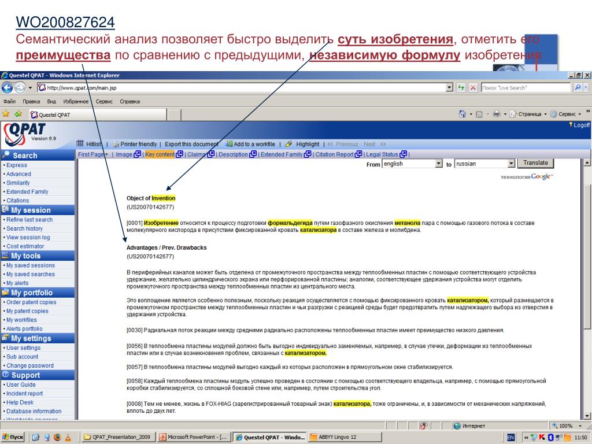This screenshot has height=444, width=592.
Task: Open Favorites Center star icon
Action: tap(6, 114)
